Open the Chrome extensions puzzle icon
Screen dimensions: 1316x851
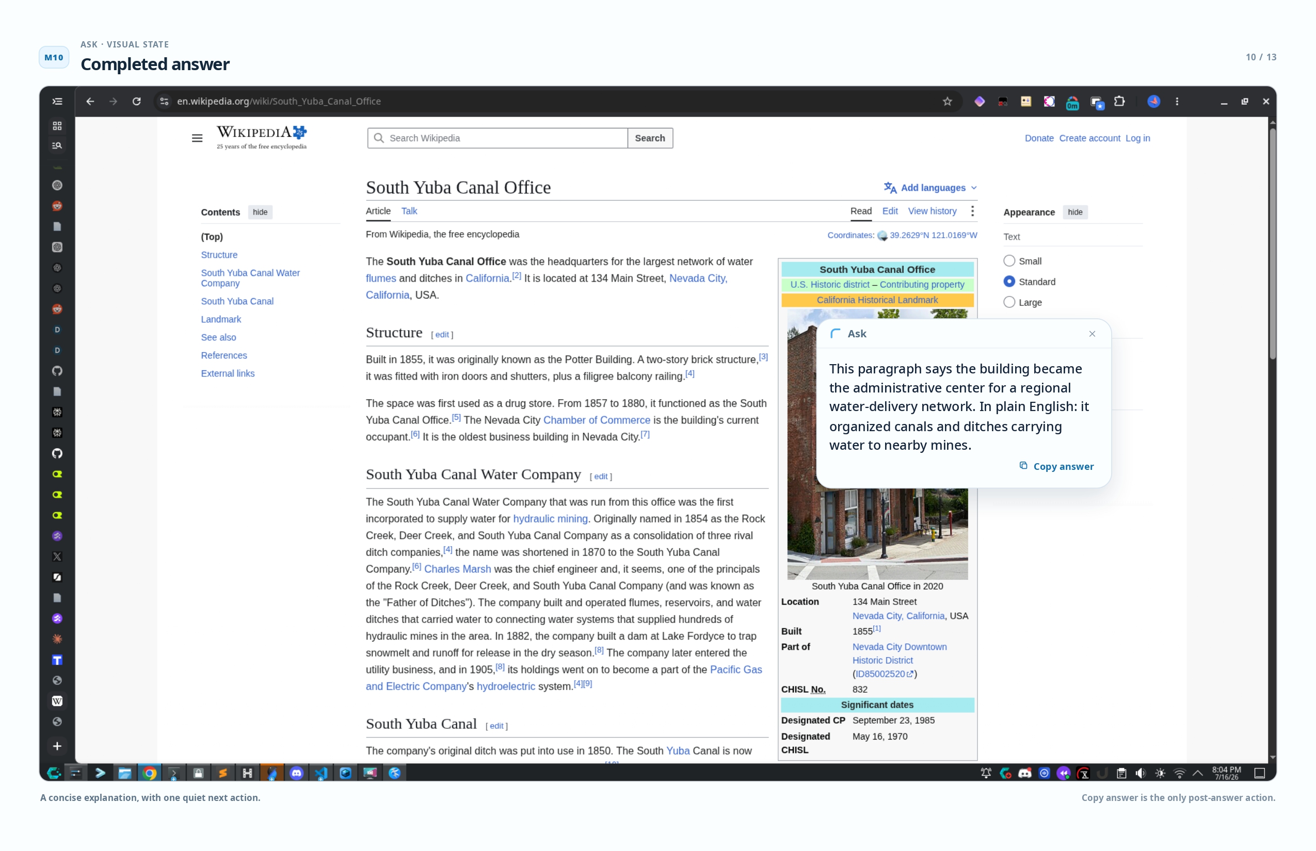(1119, 101)
